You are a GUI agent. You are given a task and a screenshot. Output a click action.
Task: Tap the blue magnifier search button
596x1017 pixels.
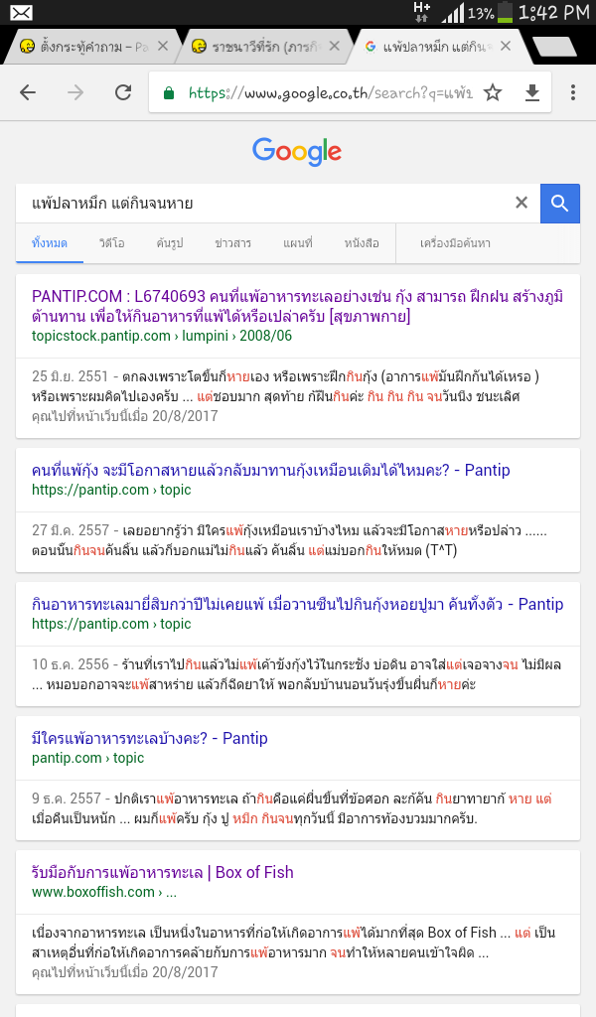click(559, 203)
